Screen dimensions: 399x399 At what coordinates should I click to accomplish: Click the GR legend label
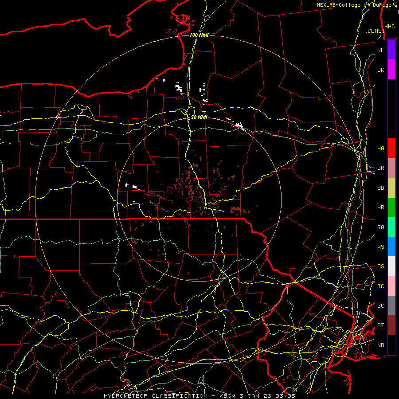pos(380,168)
